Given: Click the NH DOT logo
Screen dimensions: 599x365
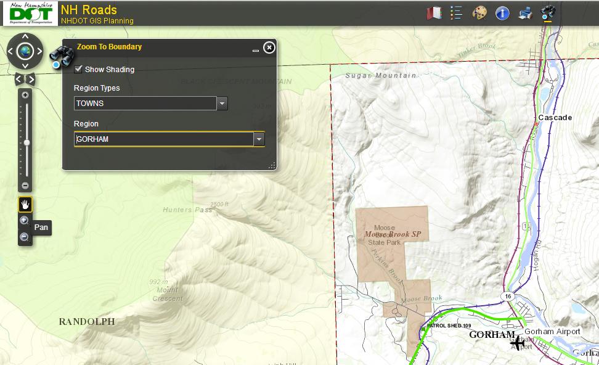Looking at the screenshot, I should point(31,14).
